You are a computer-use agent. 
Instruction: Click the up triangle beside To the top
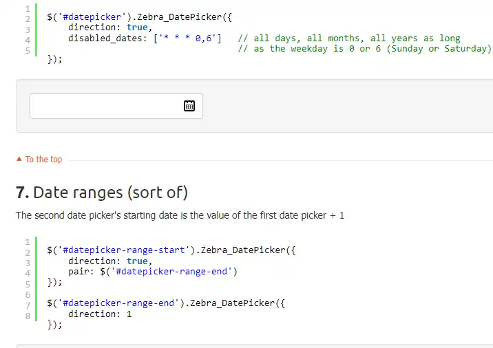click(19, 160)
